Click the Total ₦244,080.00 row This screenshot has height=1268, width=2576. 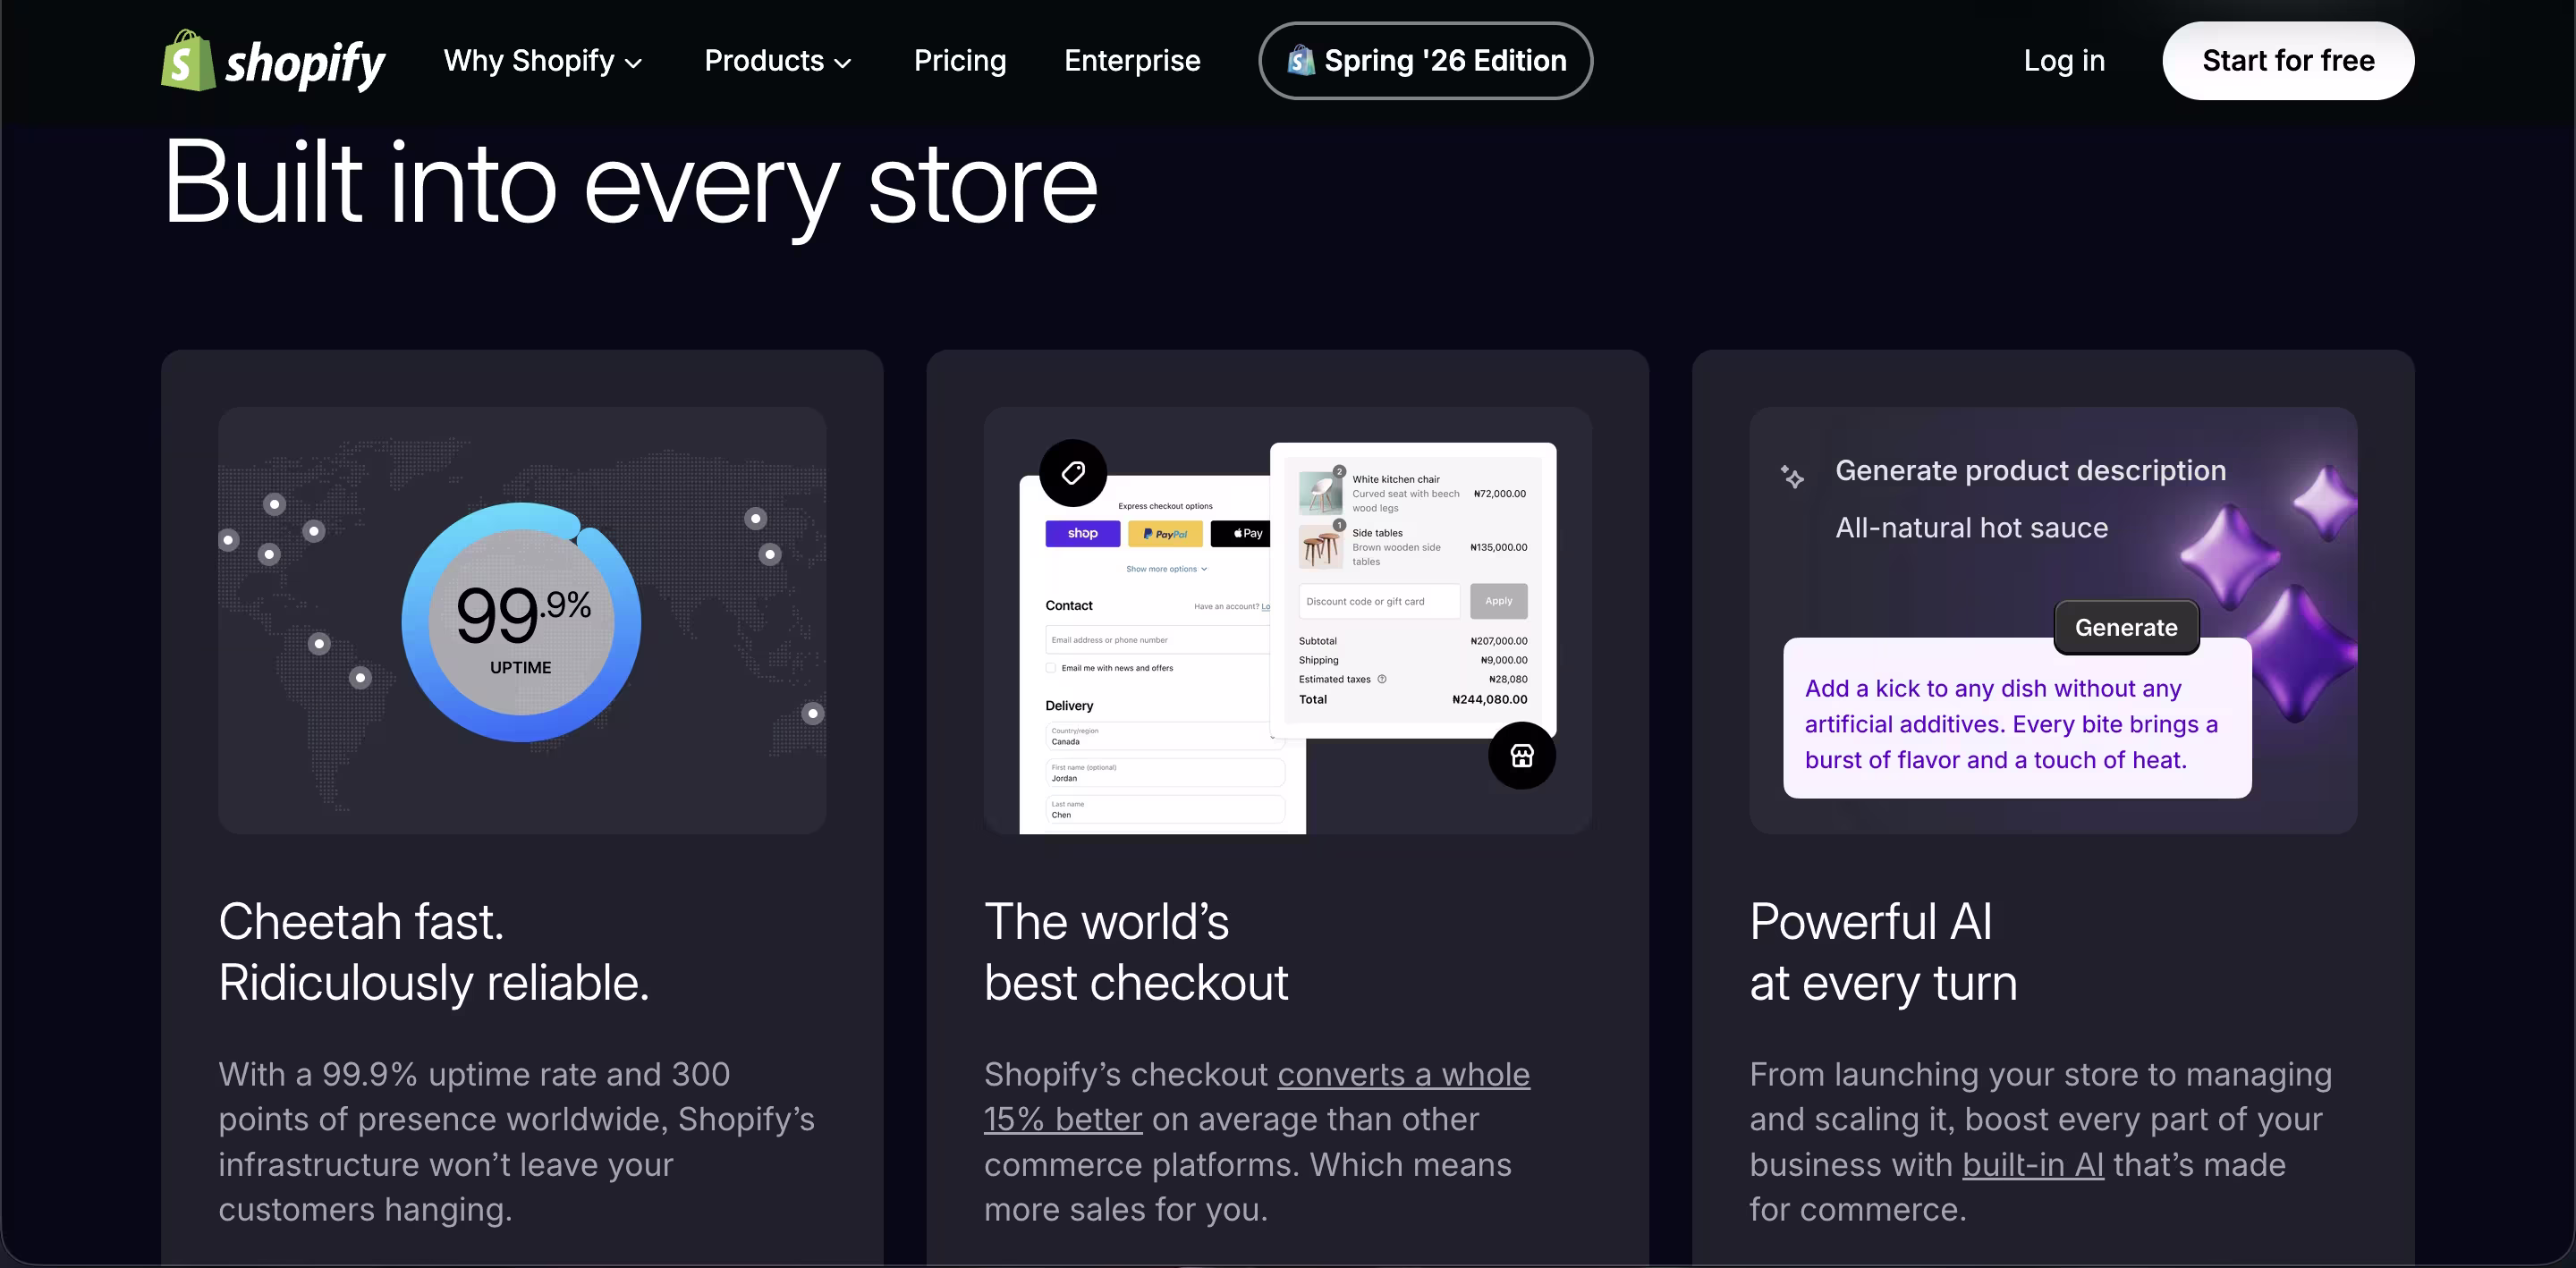pyautogui.click(x=1412, y=700)
